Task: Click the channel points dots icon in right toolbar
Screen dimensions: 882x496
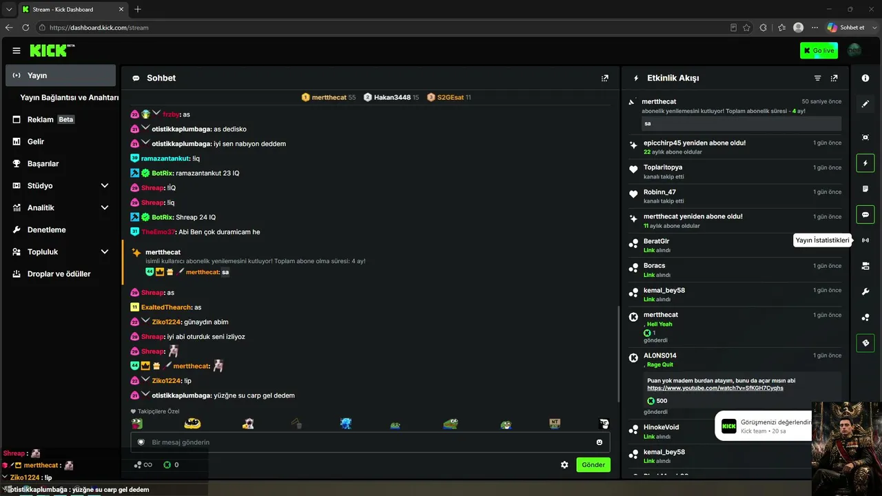Action: [865, 317]
